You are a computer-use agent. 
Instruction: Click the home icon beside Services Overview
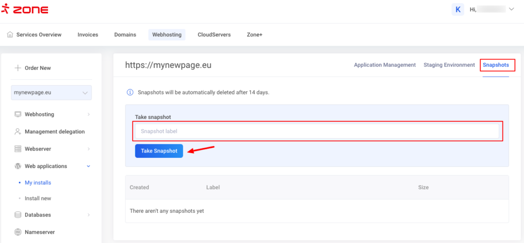(x=10, y=35)
